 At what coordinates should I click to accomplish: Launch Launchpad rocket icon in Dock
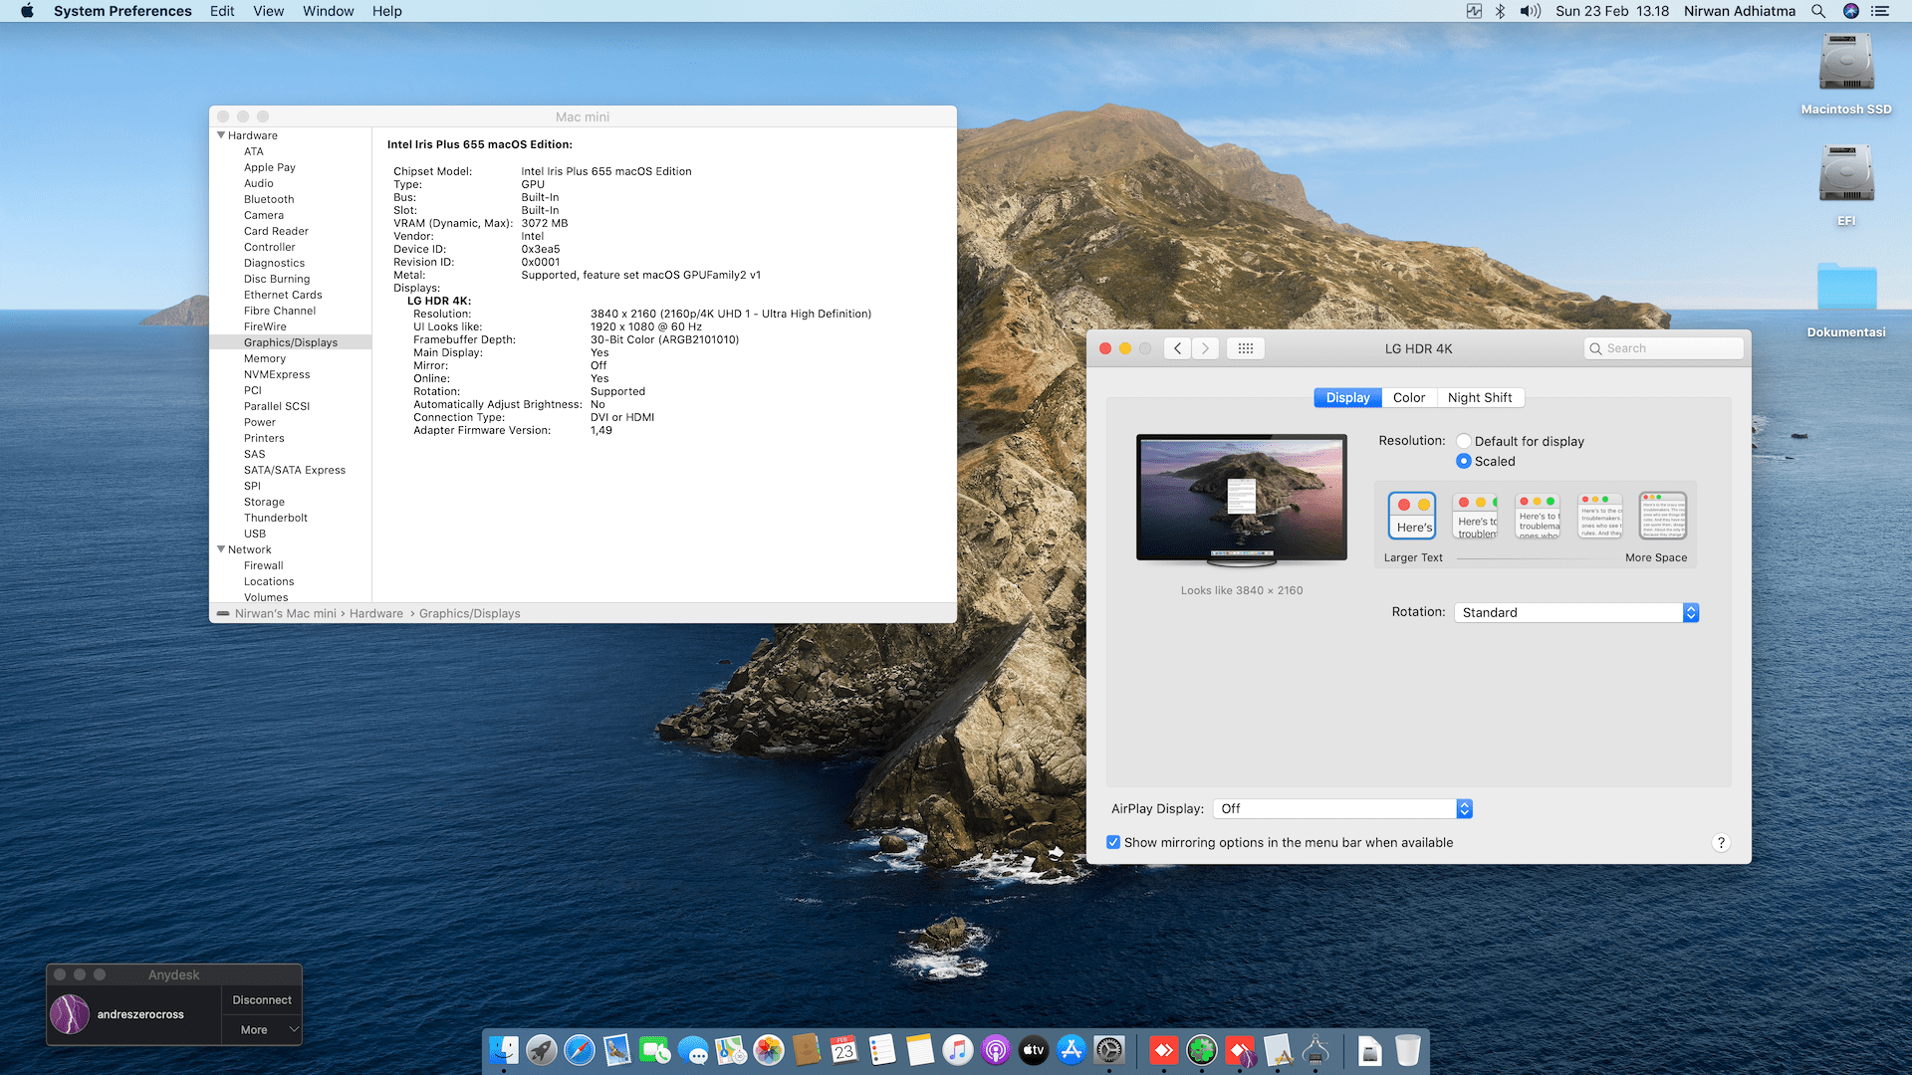coord(542,1050)
